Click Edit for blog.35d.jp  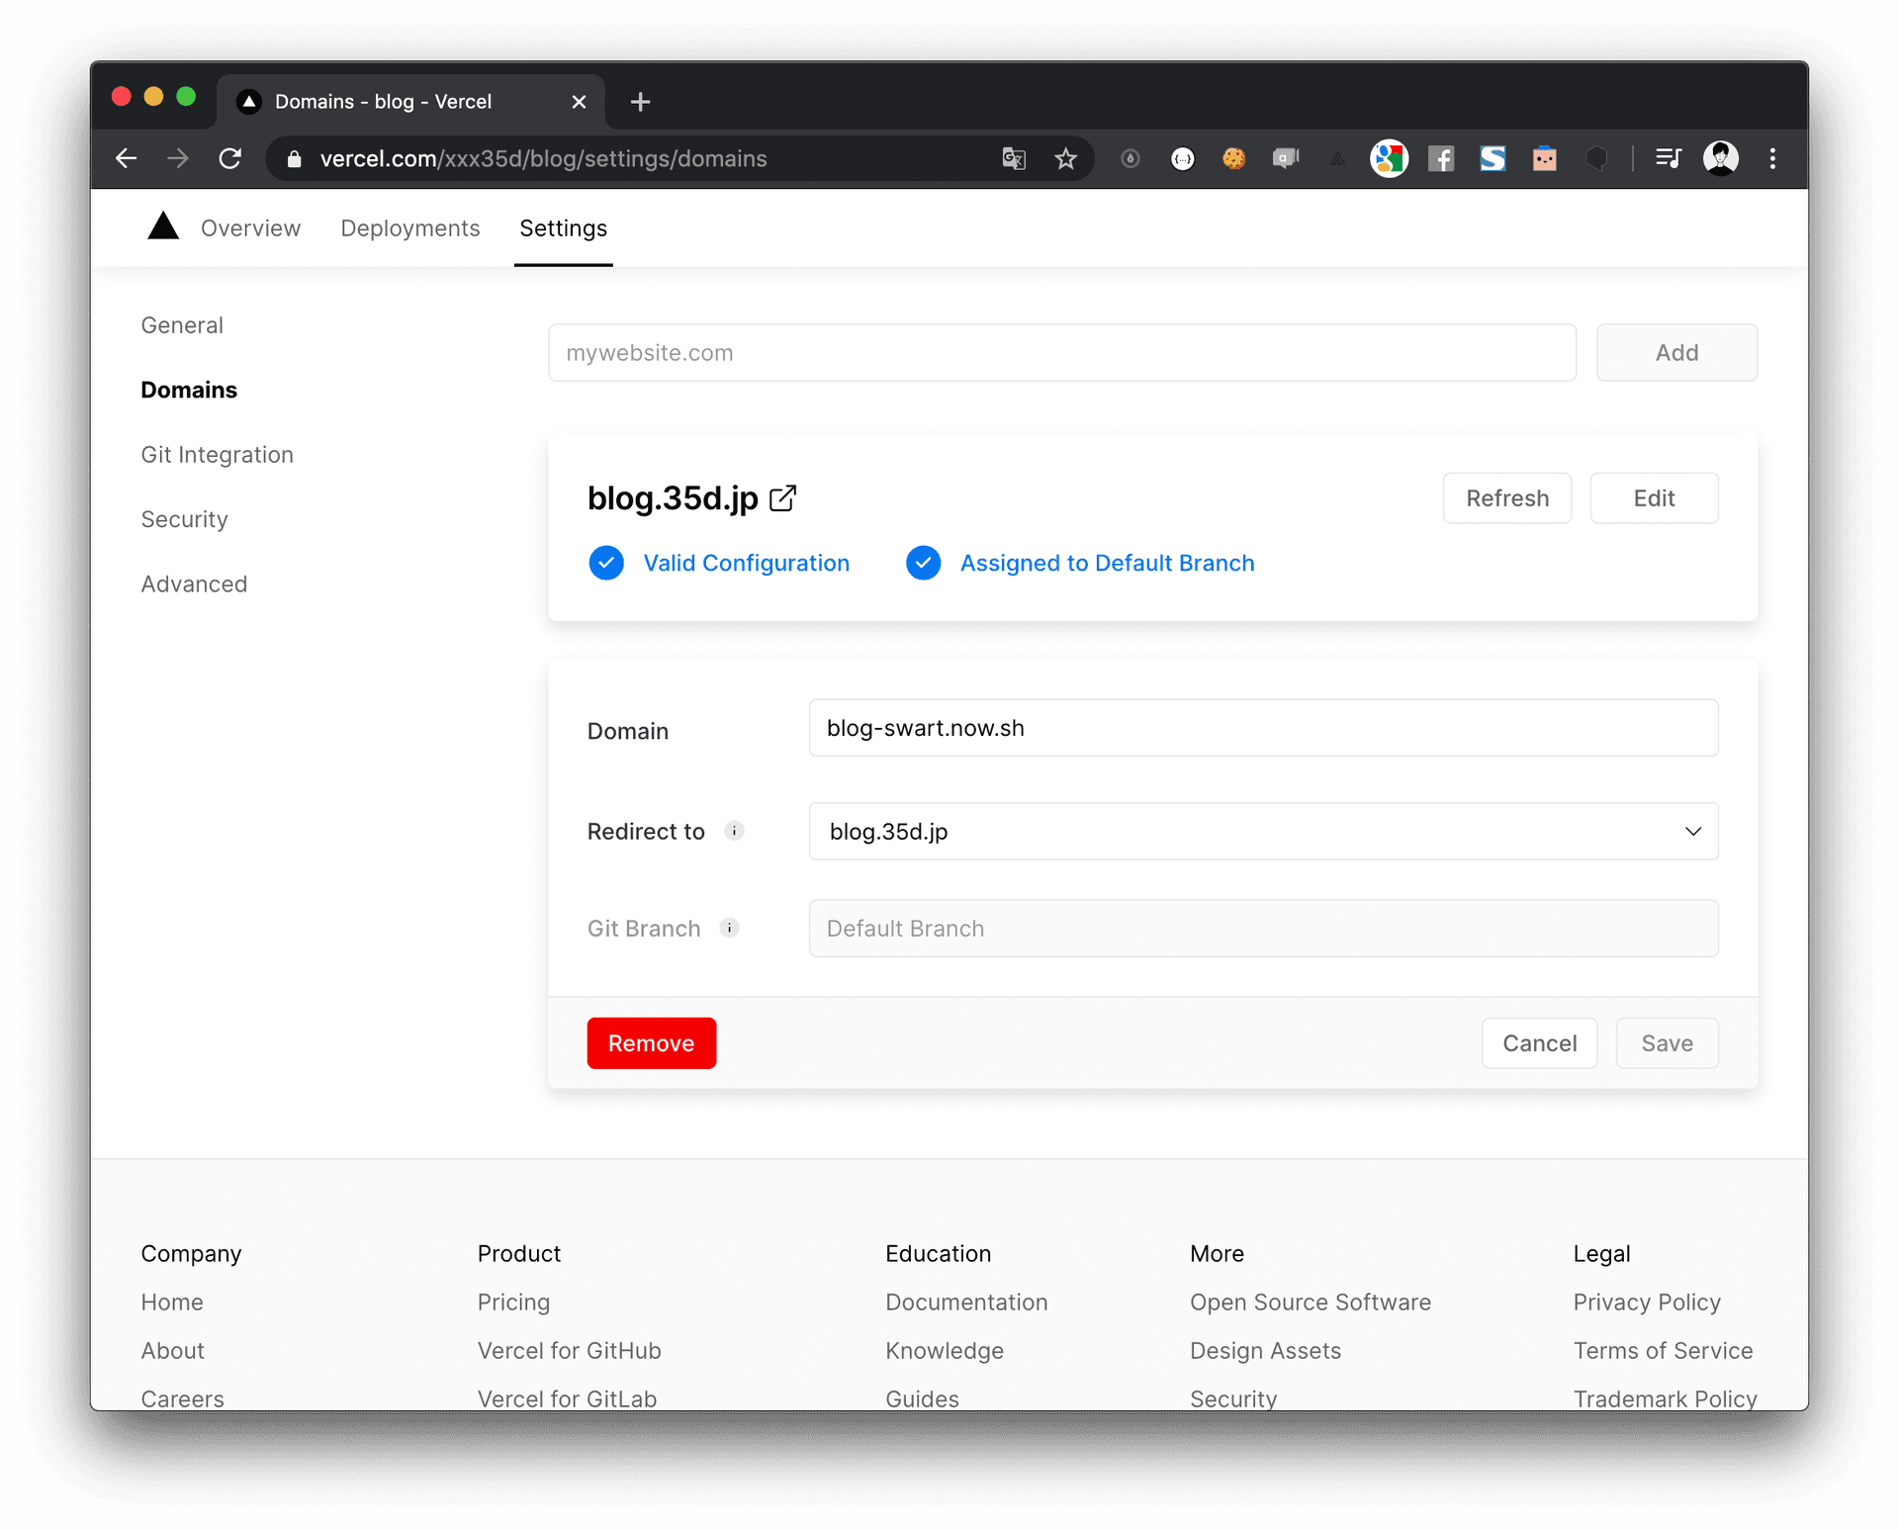[1654, 498]
